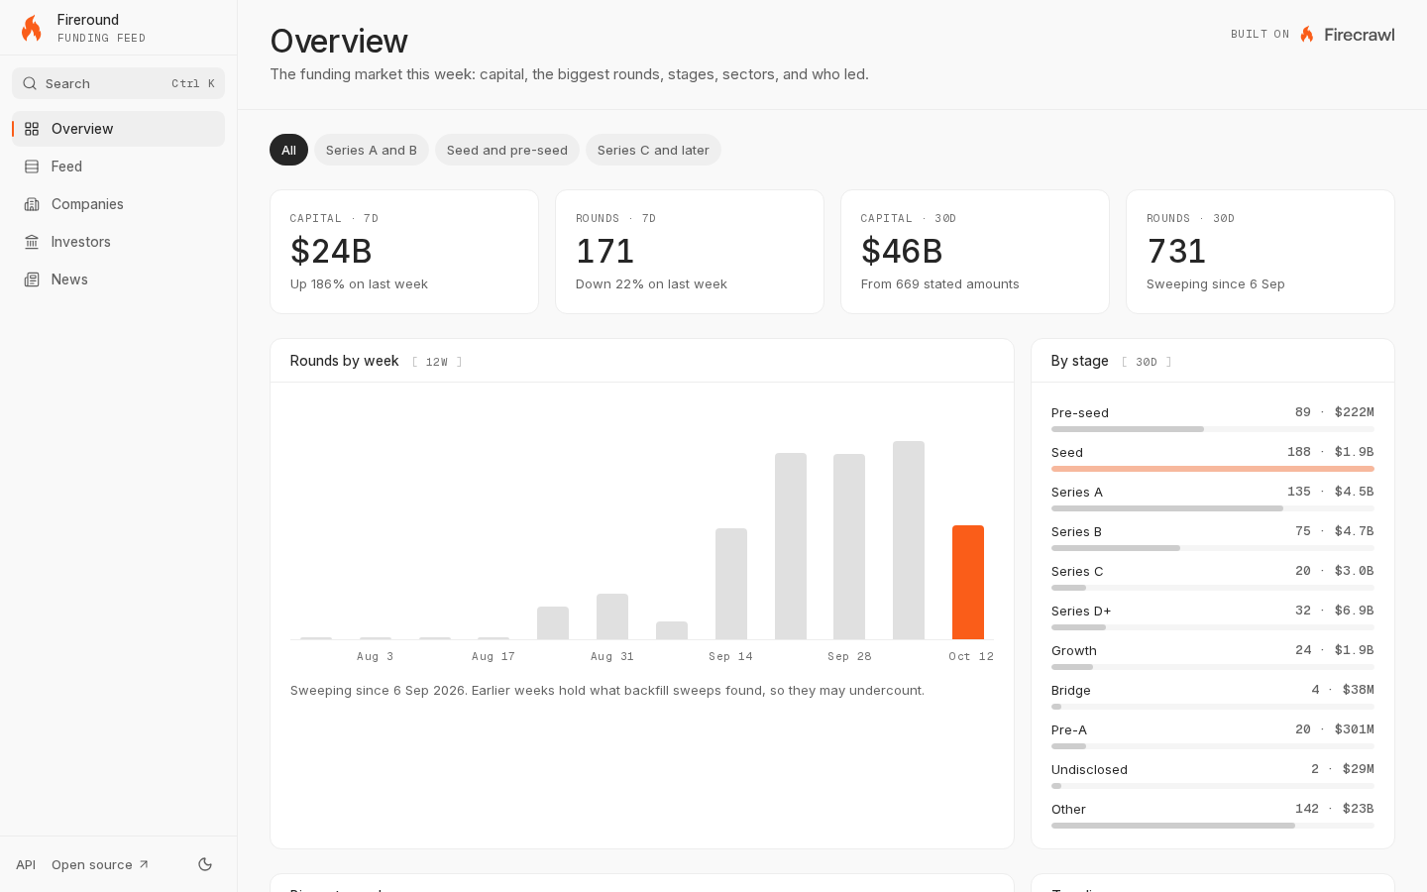Click the Undisclosed stage row

tap(1213, 775)
